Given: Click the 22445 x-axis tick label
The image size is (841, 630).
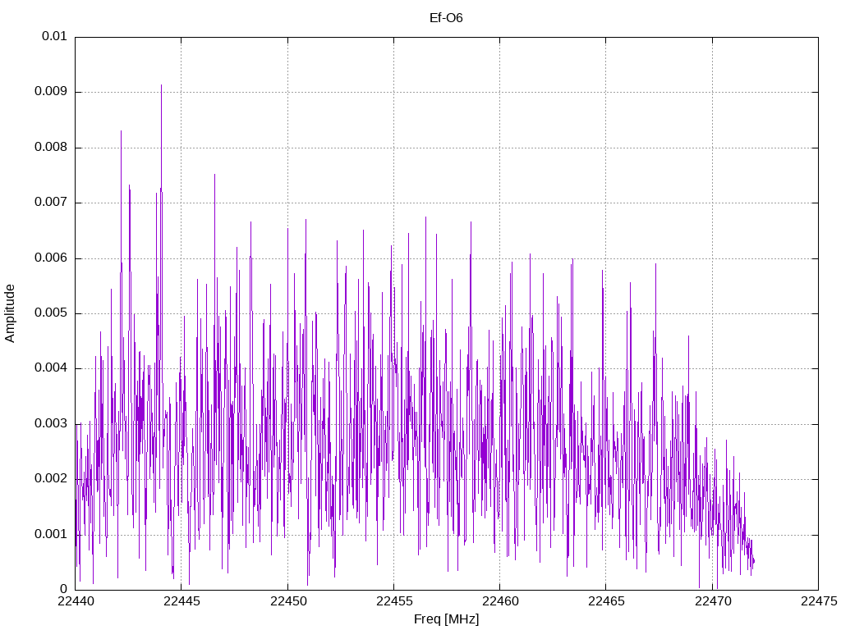Looking at the screenshot, I should pyautogui.click(x=182, y=601).
